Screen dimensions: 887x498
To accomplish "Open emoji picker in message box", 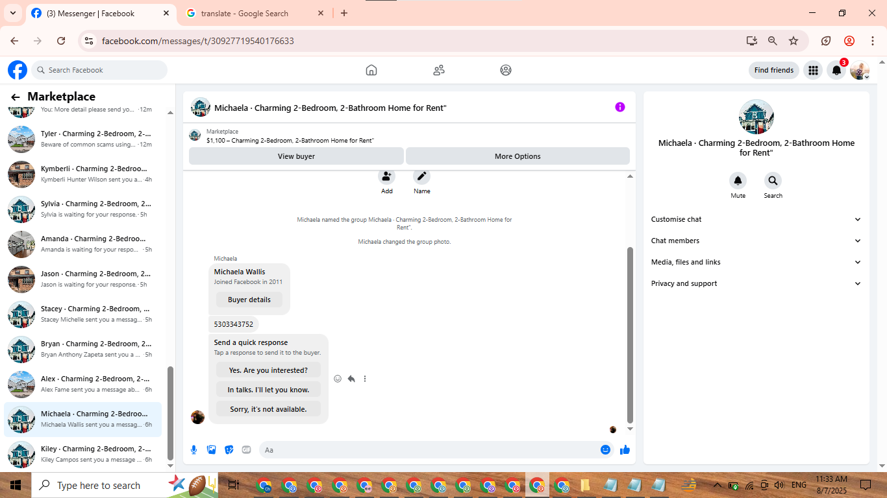I will [x=605, y=449].
